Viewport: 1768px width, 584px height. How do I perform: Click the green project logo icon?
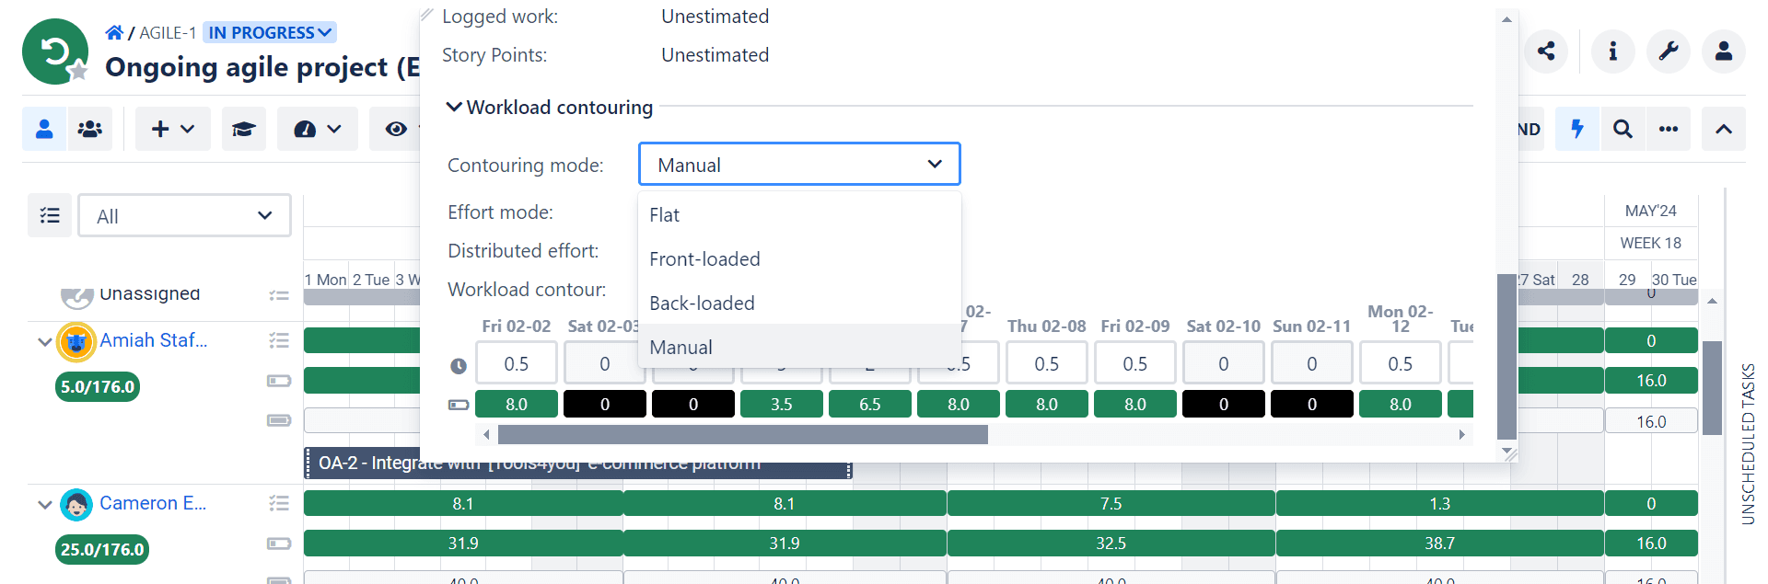55,52
